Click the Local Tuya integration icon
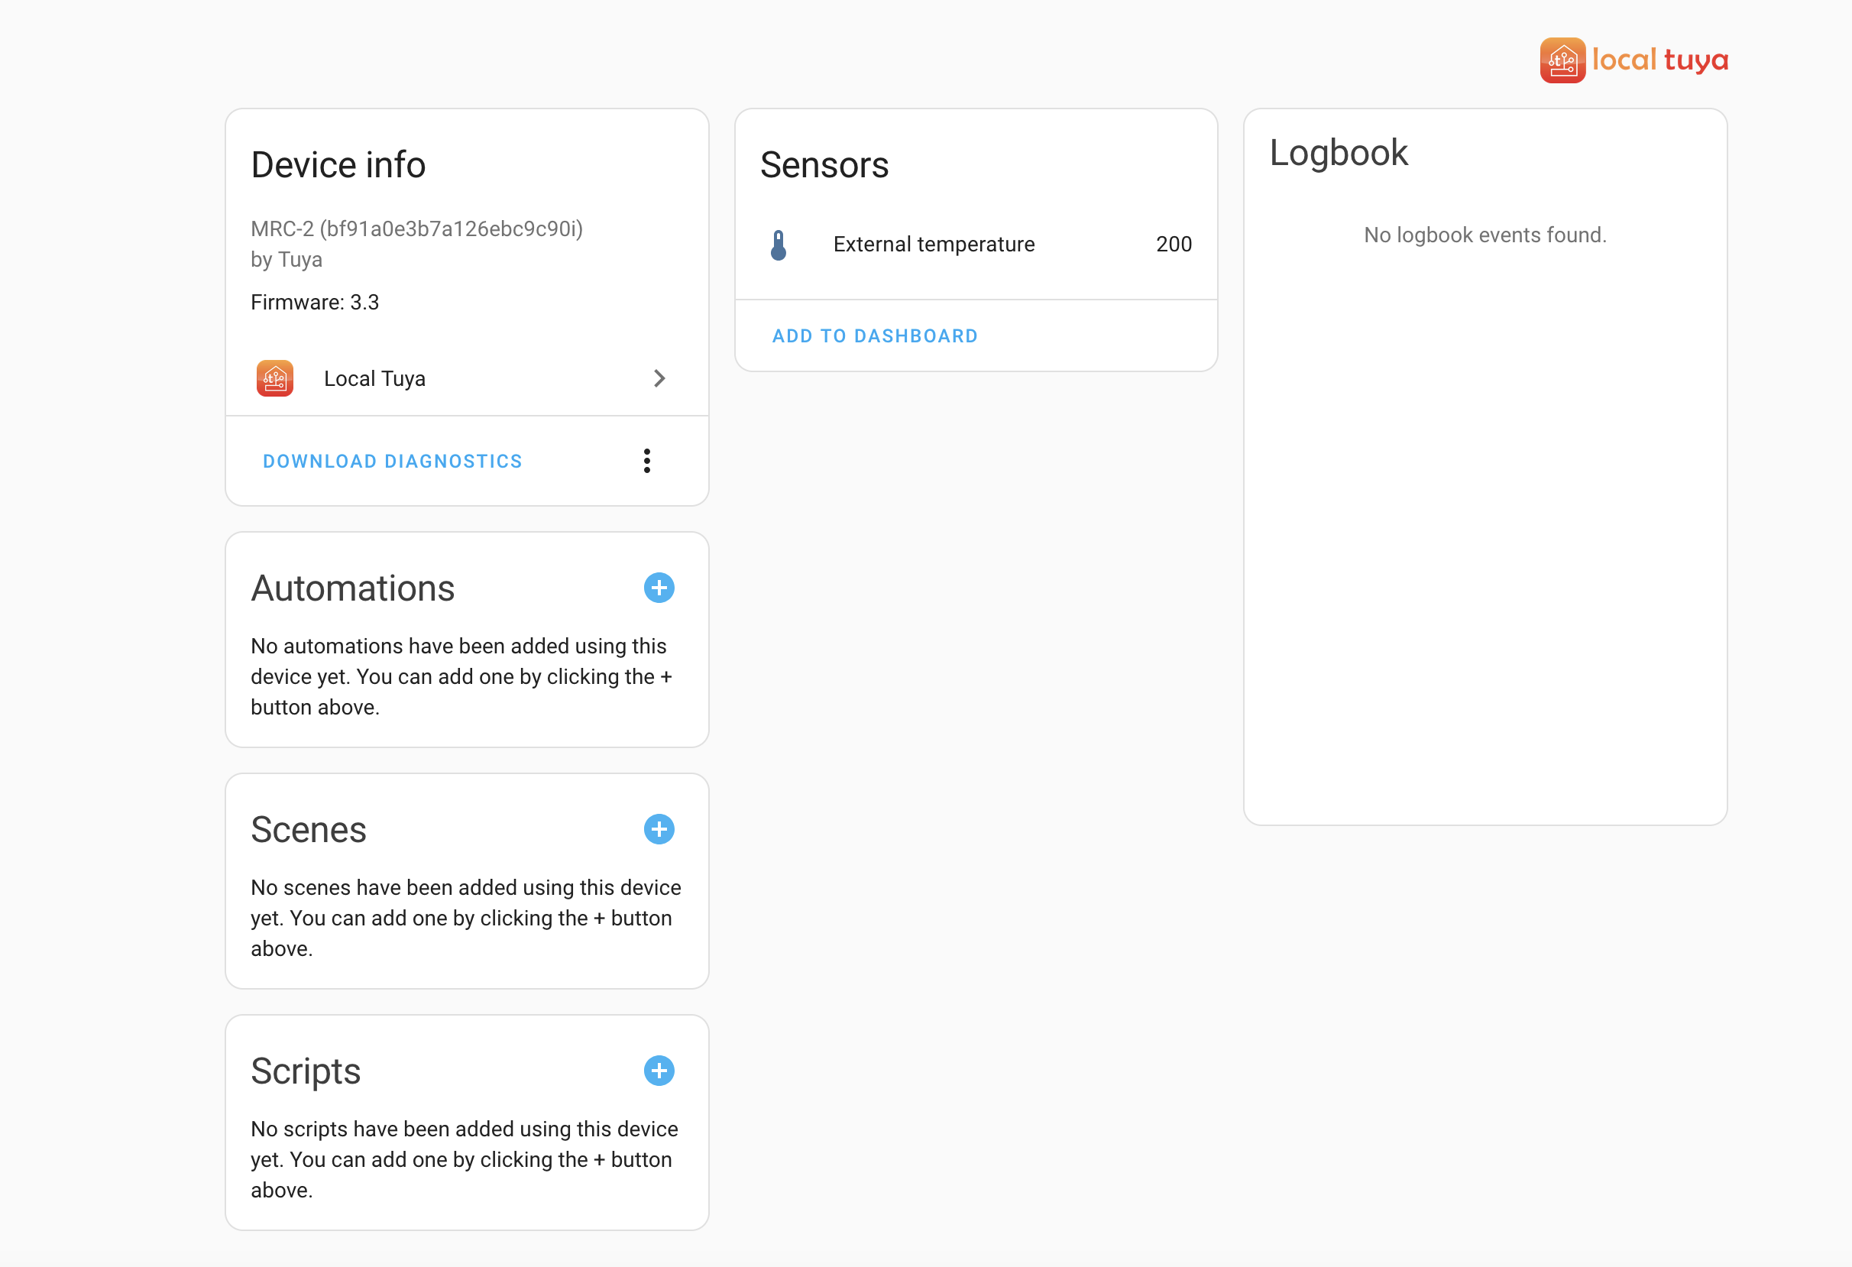This screenshot has height=1267, width=1852. point(274,378)
